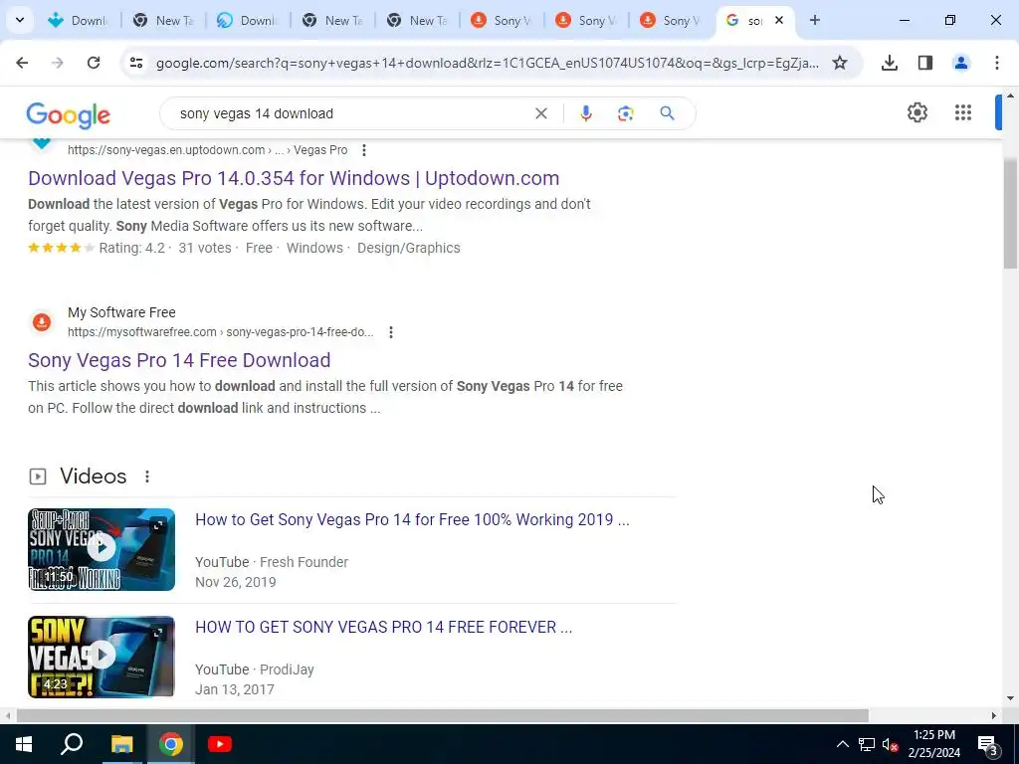Search by image with Google Lens
This screenshot has width=1019, height=764.
click(625, 113)
